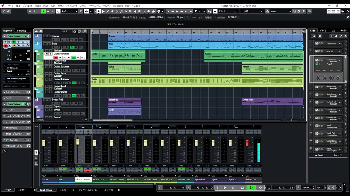Click the Play button in transport bar
Viewport: 350px width, 196px height.
tap(251, 188)
